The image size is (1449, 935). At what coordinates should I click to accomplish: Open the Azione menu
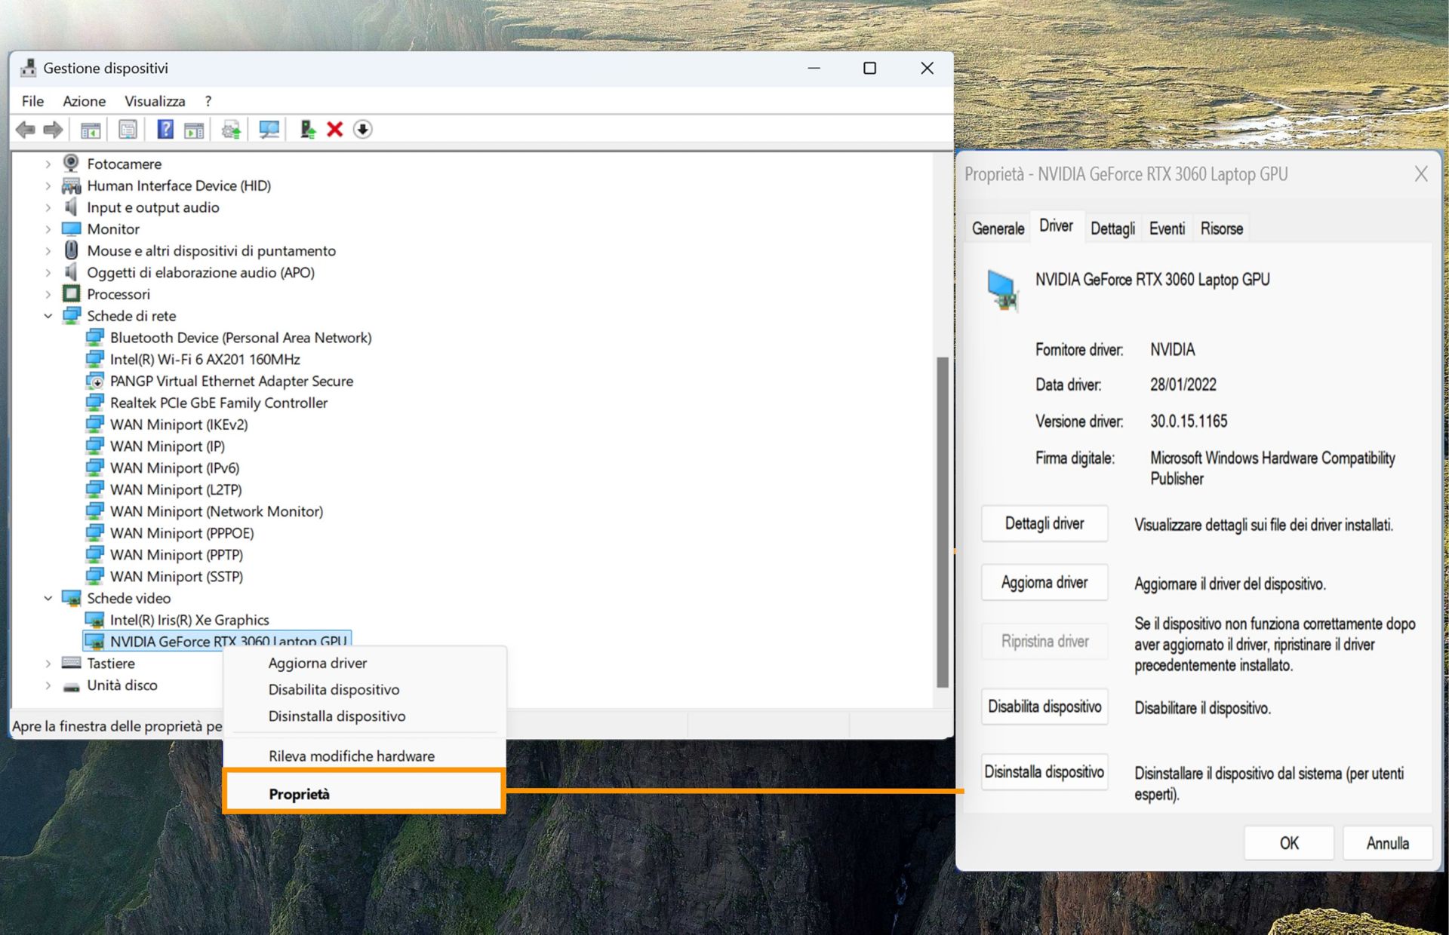[84, 101]
